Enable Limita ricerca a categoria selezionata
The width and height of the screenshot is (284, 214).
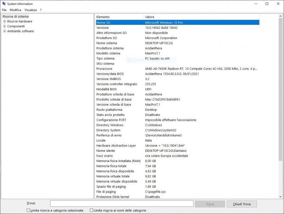pos(28,210)
